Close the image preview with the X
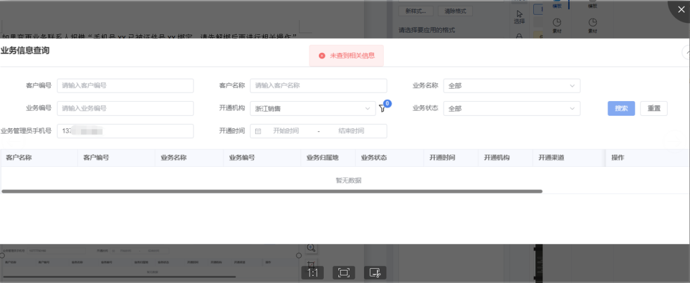Screen dimensions: 690x283 coord(681,9)
